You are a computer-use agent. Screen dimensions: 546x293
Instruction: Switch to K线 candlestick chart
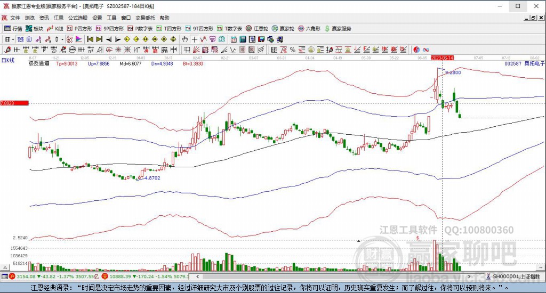pyautogui.click(x=55, y=29)
